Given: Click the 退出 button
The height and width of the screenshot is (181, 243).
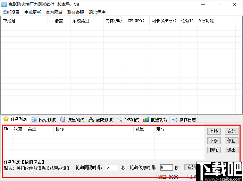Looking at the screenshot, I should click(x=232, y=150).
